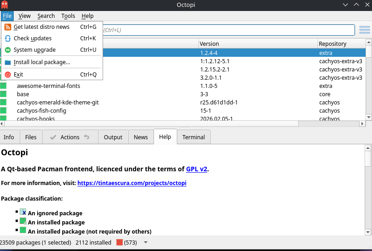Click version cell 3.2.0-1.1
Viewport: 372px width, 251px height.
tap(211, 78)
